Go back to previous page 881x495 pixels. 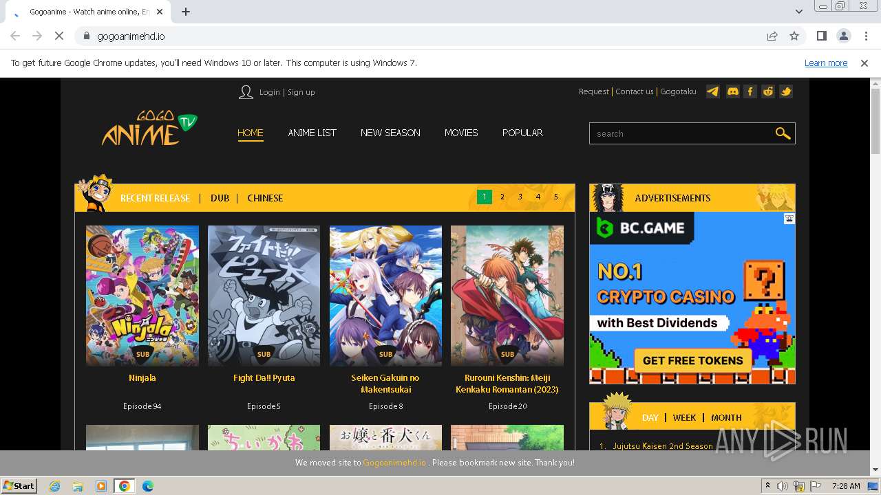[15, 36]
